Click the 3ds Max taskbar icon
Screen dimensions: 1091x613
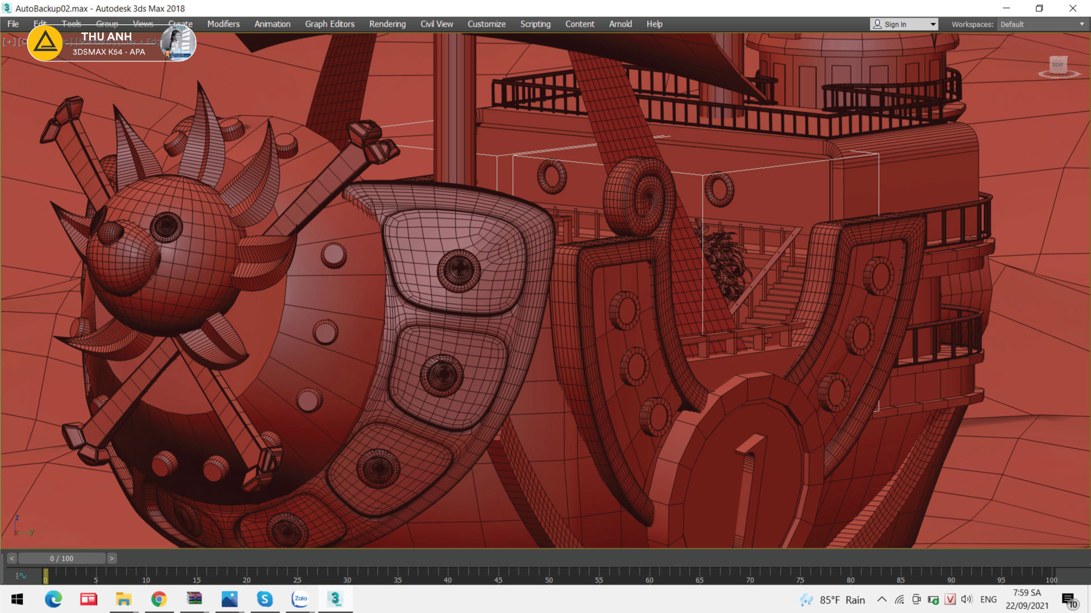(x=335, y=599)
